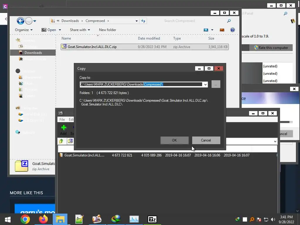Open the Share with dropdown
The height and width of the screenshot is (225, 300).
(x=80, y=30)
